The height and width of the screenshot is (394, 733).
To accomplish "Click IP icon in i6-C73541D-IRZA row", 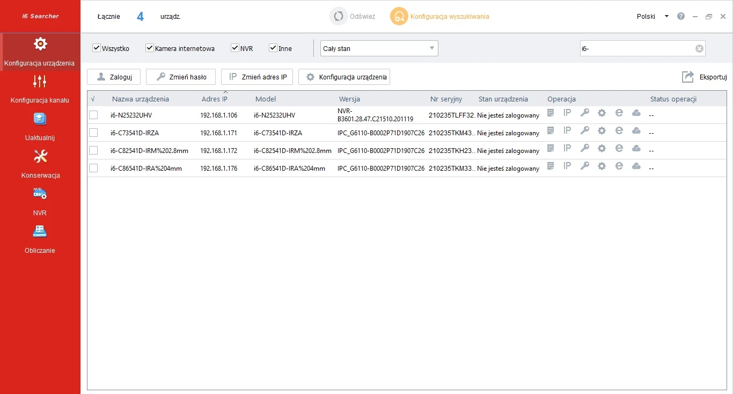I will (x=567, y=130).
